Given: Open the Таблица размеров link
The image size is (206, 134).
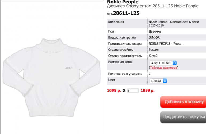Looking at the screenshot, I should click(x=163, y=68).
